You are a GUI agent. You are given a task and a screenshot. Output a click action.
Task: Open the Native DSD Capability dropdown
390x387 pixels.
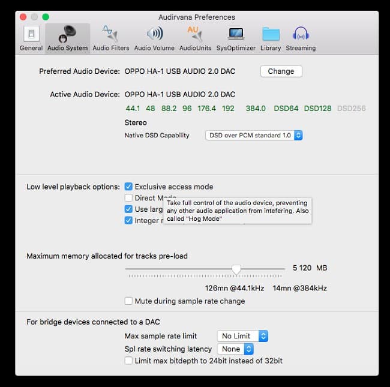(254, 136)
